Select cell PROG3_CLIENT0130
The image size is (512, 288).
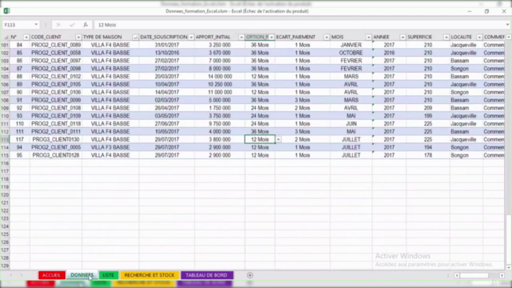[56, 139]
